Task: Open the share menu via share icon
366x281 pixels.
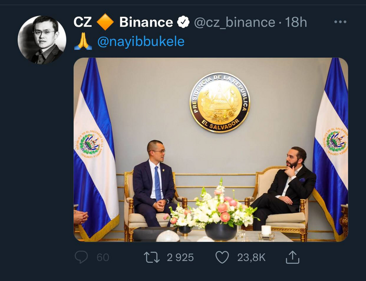Action: (292, 257)
